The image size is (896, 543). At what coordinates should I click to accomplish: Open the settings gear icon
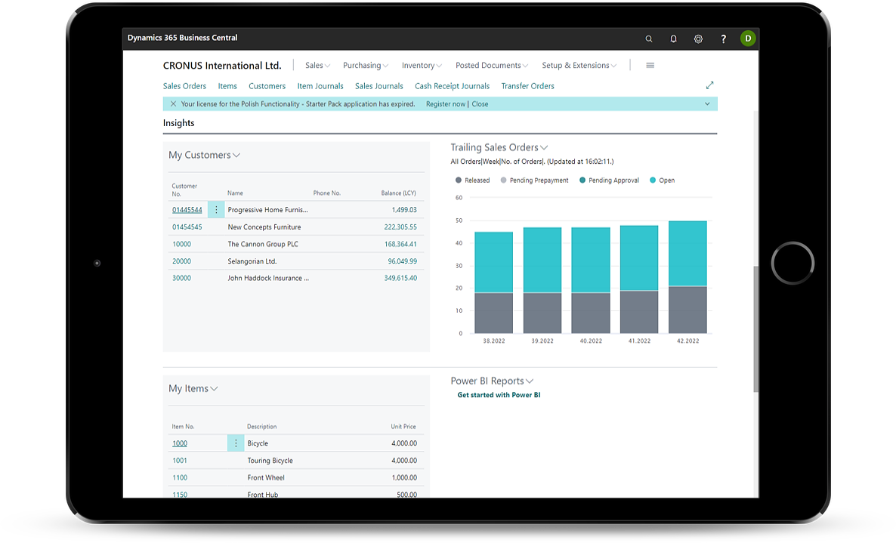[698, 39]
